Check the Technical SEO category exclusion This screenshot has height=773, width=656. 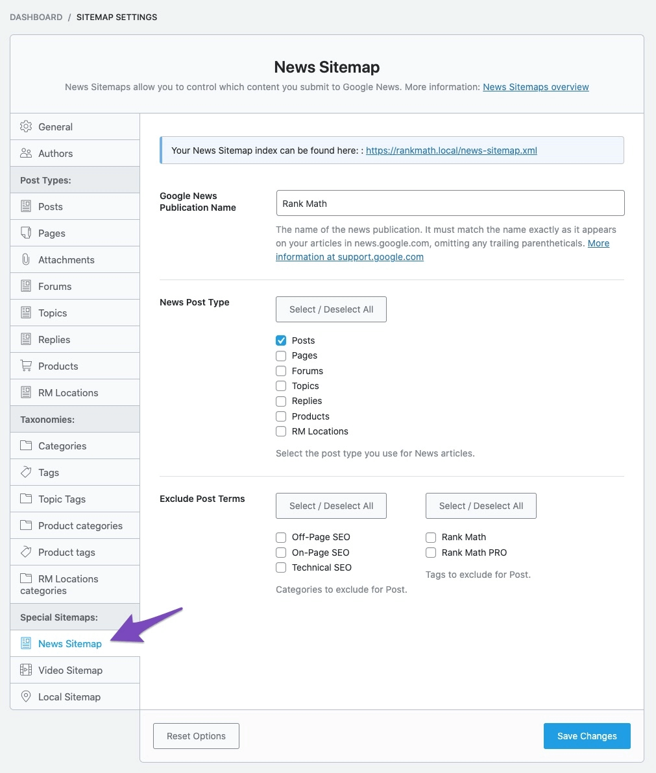click(x=281, y=567)
